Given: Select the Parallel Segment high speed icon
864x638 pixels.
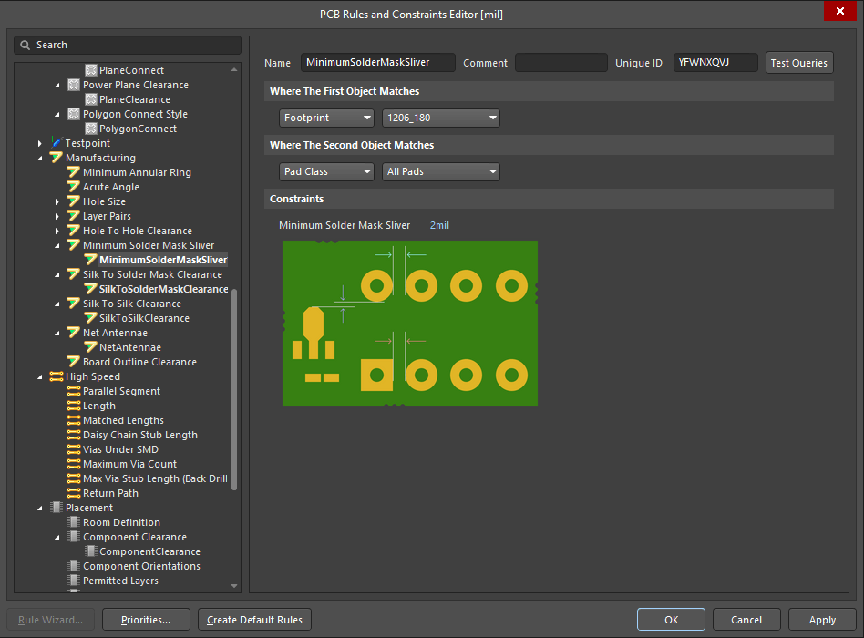Looking at the screenshot, I should tap(74, 391).
